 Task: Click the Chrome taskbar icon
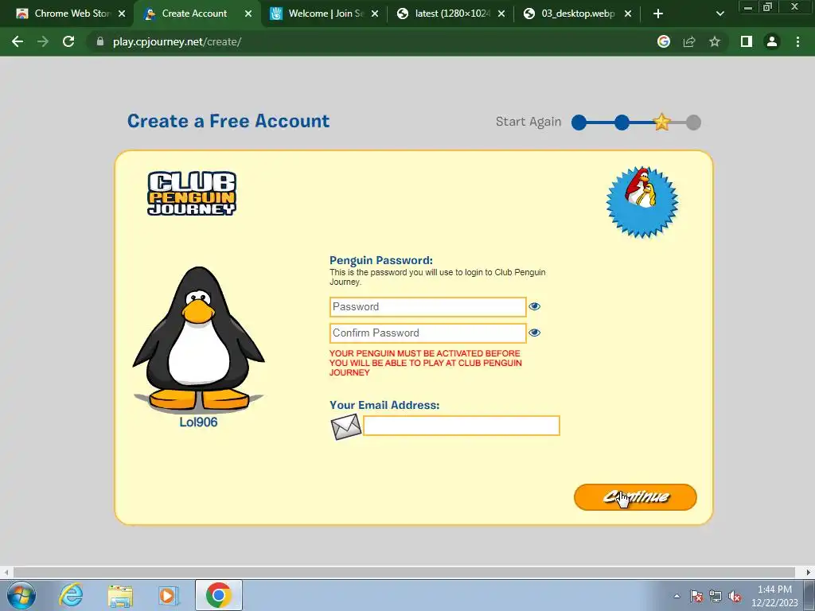click(x=218, y=595)
